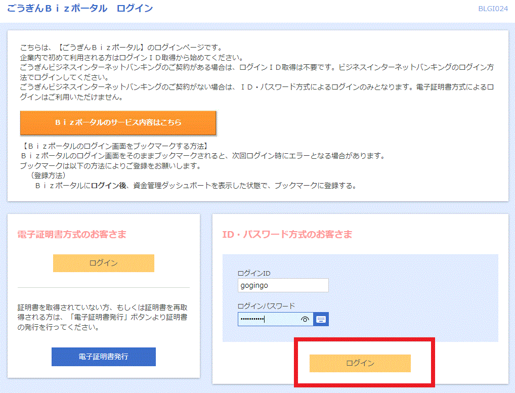The width and height of the screenshot is (515, 393).
Task: Focus the ログインパスワード input field
Action: pyautogui.click(x=275, y=319)
